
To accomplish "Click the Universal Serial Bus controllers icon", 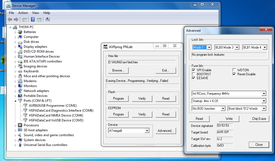I will [20, 145].
